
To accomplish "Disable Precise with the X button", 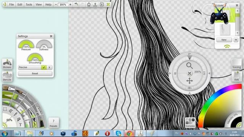I will pyautogui.click(x=49, y=67).
